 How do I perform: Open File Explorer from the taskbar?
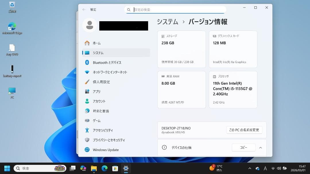pos(94,168)
